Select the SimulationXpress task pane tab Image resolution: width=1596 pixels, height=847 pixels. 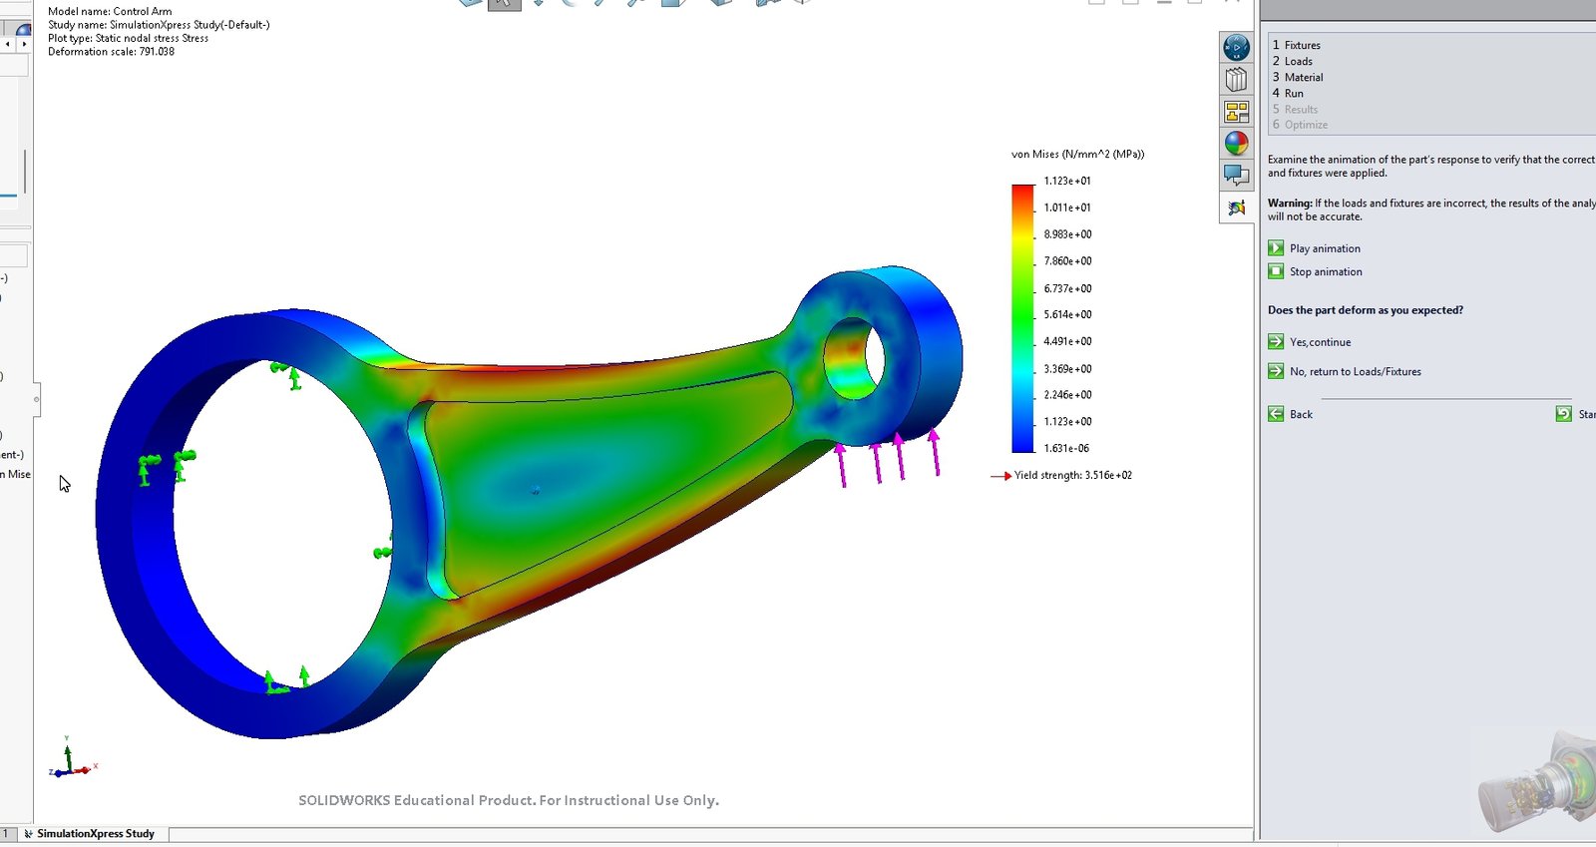coord(1236,208)
